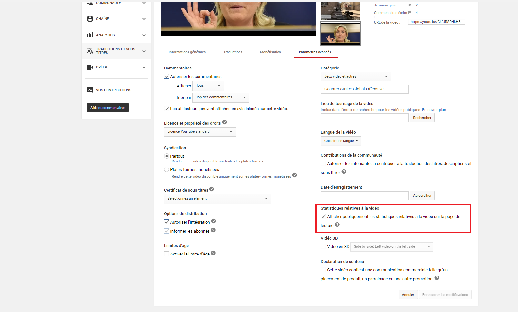Screen dimensions: 518x312
Task: Click the Vos contributions icon
Action: click(90, 90)
